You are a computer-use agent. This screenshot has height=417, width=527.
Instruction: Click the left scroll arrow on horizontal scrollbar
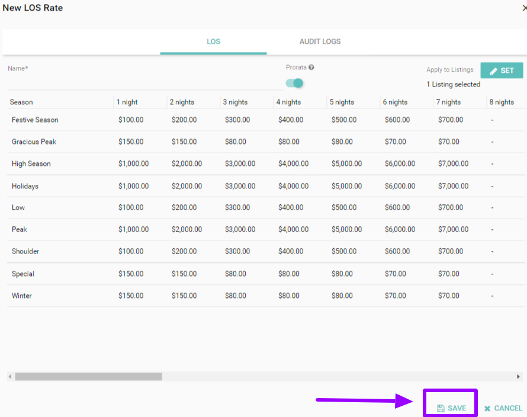click(x=10, y=377)
